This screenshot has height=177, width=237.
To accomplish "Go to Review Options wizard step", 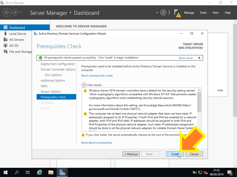I will click(x=51, y=92).
